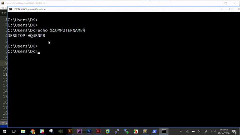Check battery status in system tray
Viewport: 240px width, 135px height.
[193, 131]
